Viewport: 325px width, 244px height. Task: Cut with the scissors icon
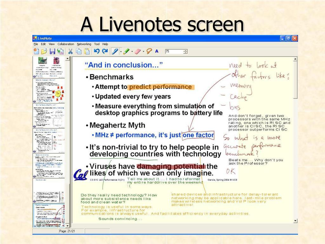[x=70, y=51]
